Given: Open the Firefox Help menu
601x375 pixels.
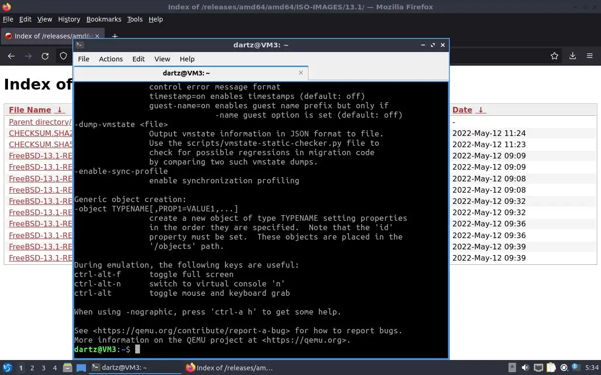Looking at the screenshot, I should [155, 19].
